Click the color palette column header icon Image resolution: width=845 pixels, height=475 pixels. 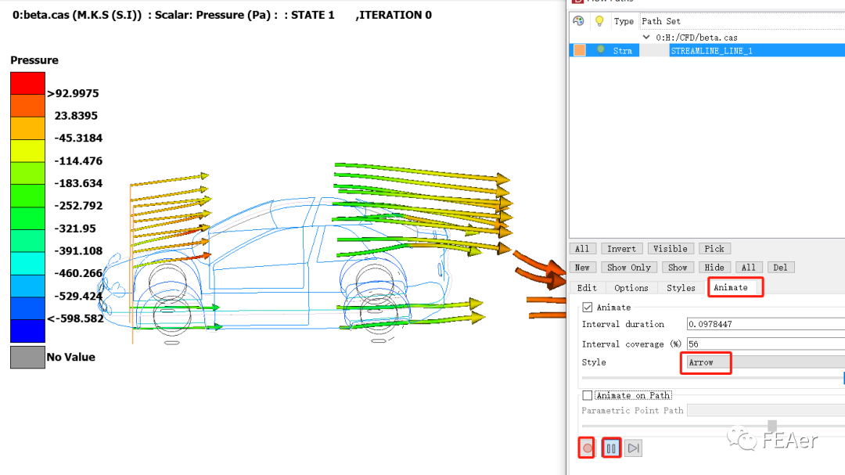[579, 21]
